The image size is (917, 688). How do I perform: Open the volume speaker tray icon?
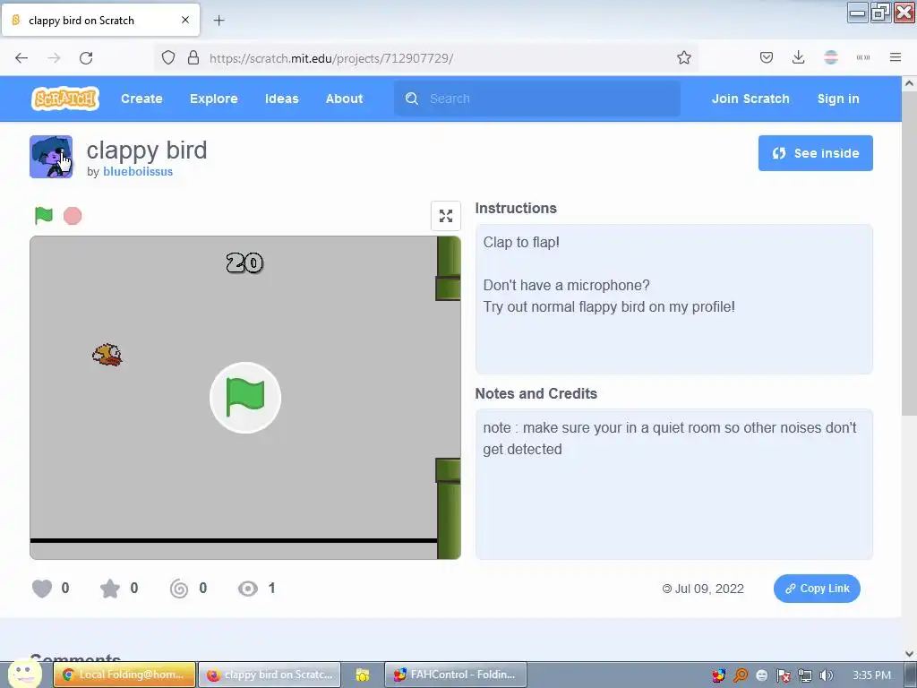826,675
